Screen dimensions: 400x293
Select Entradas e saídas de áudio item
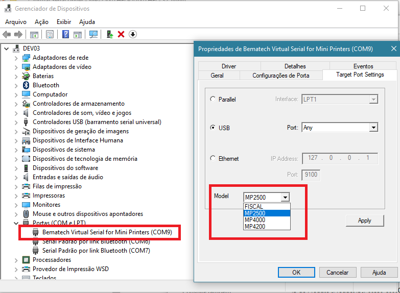[68, 177]
